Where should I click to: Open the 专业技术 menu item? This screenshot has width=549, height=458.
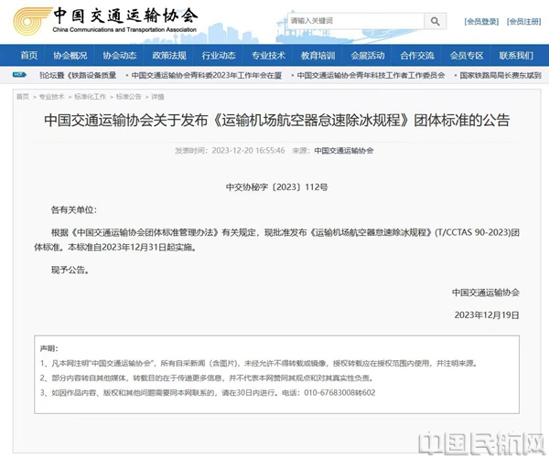pyautogui.click(x=268, y=55)
